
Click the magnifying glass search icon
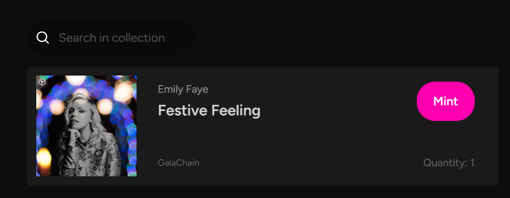43,38
